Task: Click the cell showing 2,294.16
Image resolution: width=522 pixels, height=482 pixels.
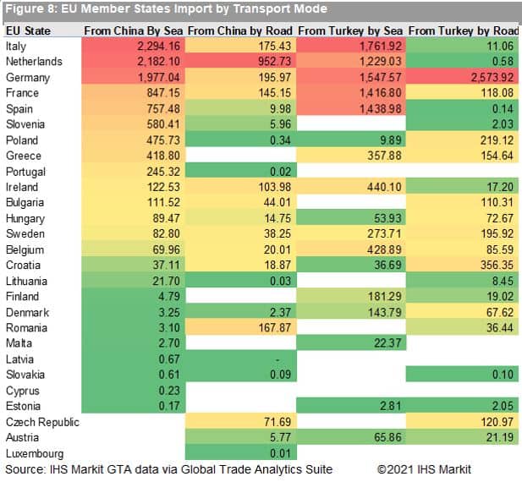Action: 157,47
